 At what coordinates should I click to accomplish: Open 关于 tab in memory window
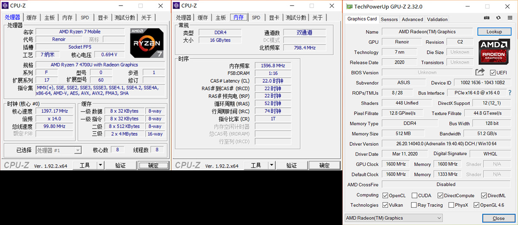(318, 18)
